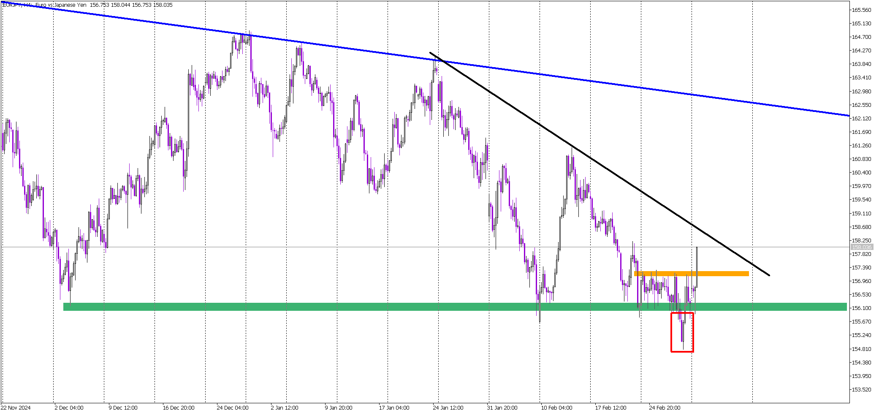Click the 165.560 price axis label
This screenshot has width=879, height=413.
click(861, 10)
